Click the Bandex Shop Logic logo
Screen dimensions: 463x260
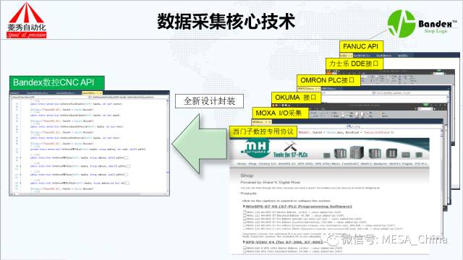422,24
